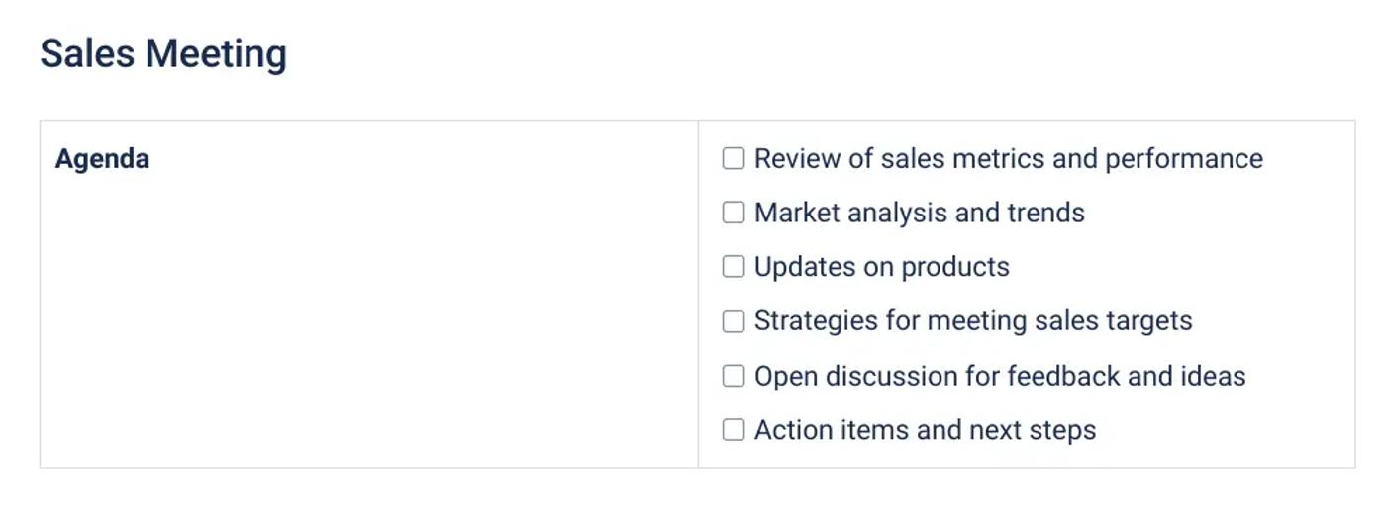Viewport: 1386px width, 519px height.
Task: Tick the Market analysis and trends checkbox
Action: [x=733, y=213]
